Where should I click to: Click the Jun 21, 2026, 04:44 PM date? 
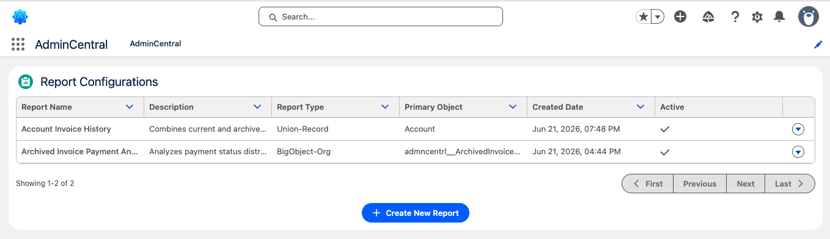(576, 152)
